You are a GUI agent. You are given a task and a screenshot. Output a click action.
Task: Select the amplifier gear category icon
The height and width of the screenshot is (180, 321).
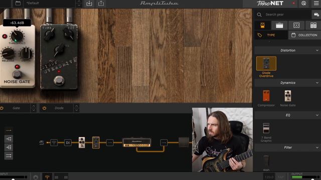(279, 25)
